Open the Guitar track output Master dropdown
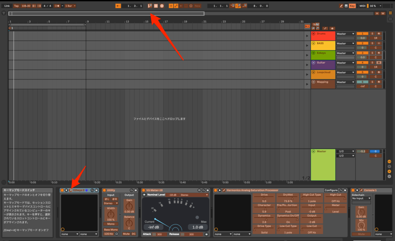 tap(345, 63)
